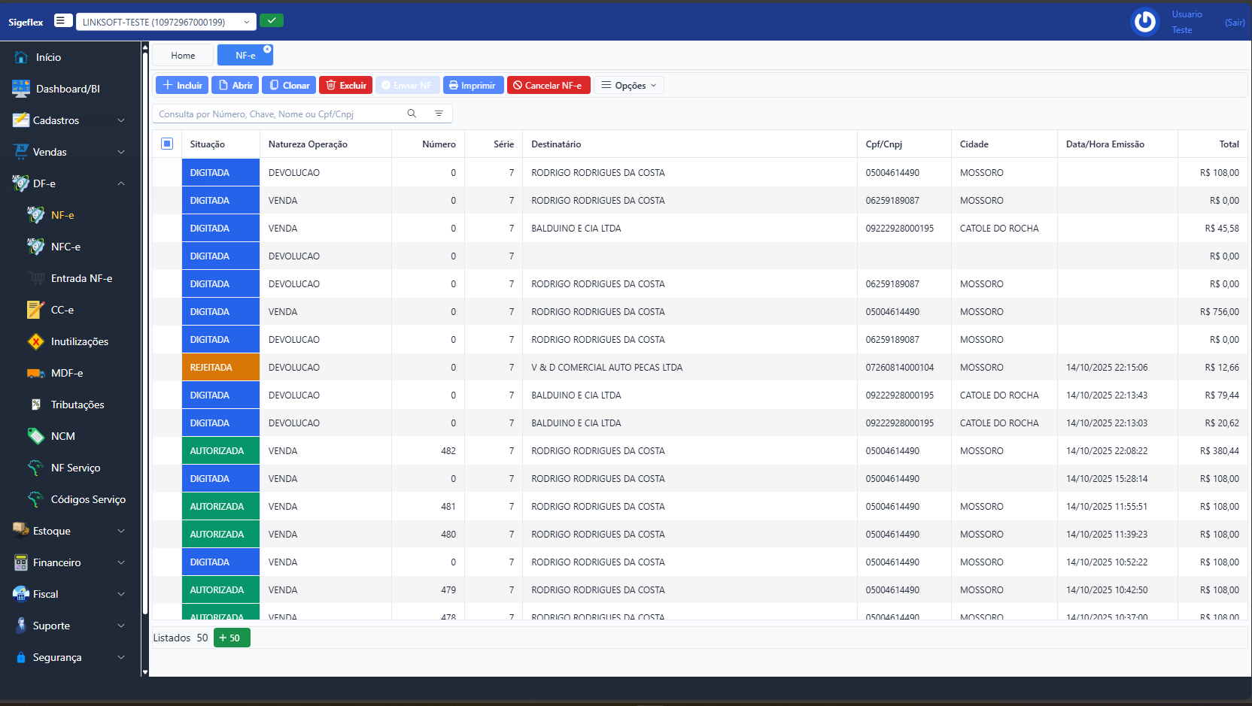Click the Cancelar NF-e button
The height and width of the screenshot is (706, 1252).
coord(549,85)
